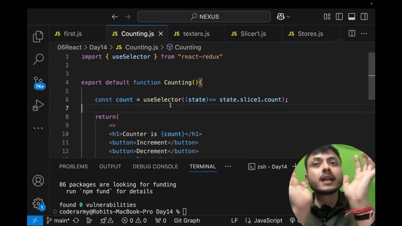Change the LF end-of-line setting
Viewport: 402px width, 226px height.
tap(234, 220)
